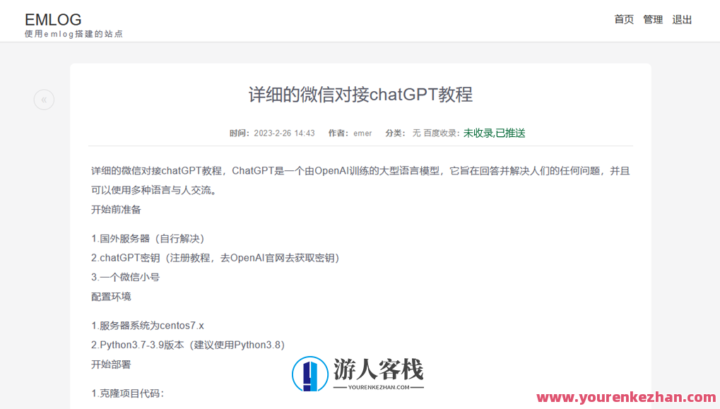This screenshot has height=409, width=720.
Task: Open the 管理 admin page
Action: [652, 19]
